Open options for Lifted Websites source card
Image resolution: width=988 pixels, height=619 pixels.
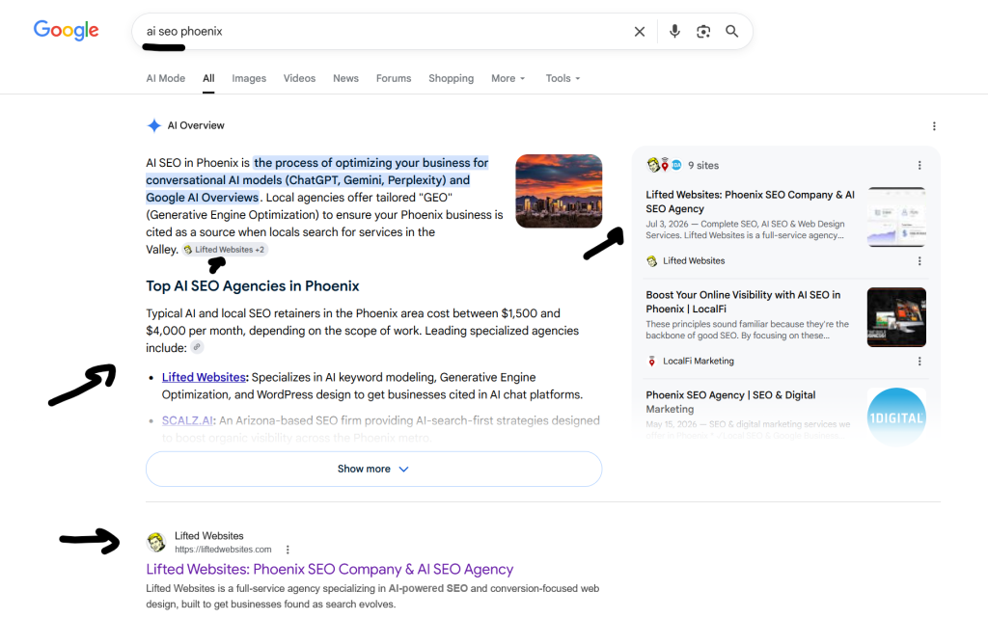[919, 260]
